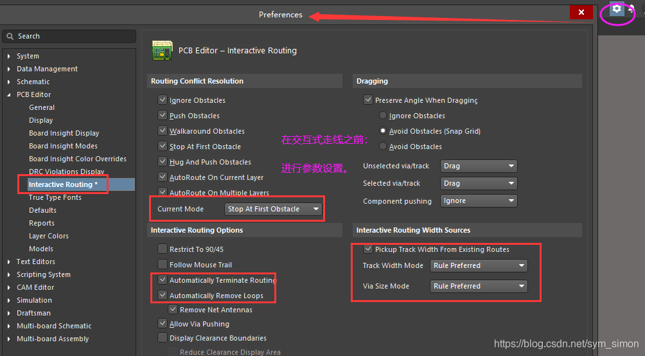Open the Current Mode dropdown
Viewport: 645px width, 356px height.
(x=274, y=209)
